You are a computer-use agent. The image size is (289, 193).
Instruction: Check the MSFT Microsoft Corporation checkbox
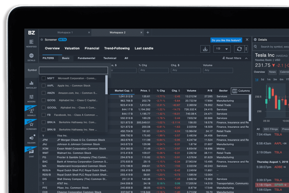[x=43, y=78]
